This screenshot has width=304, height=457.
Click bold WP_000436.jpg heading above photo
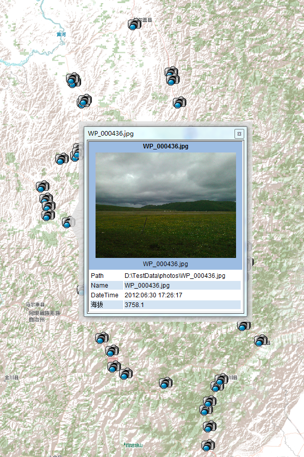pyautogui.click(x=166, y=146)
